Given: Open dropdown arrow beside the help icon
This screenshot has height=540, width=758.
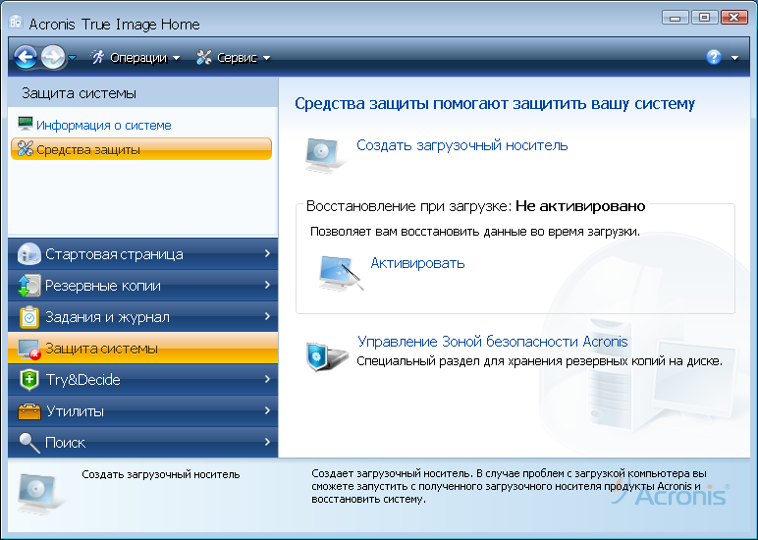Looking at the screenshot, I should tap(735, 58).
